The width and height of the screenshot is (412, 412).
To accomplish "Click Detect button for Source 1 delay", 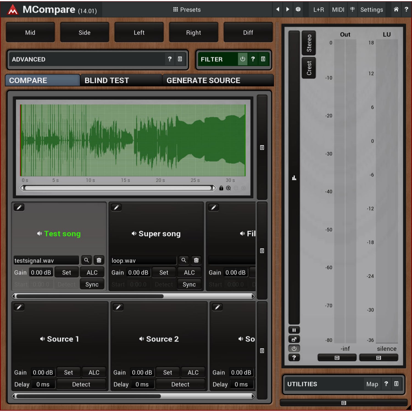I will 81,384.
